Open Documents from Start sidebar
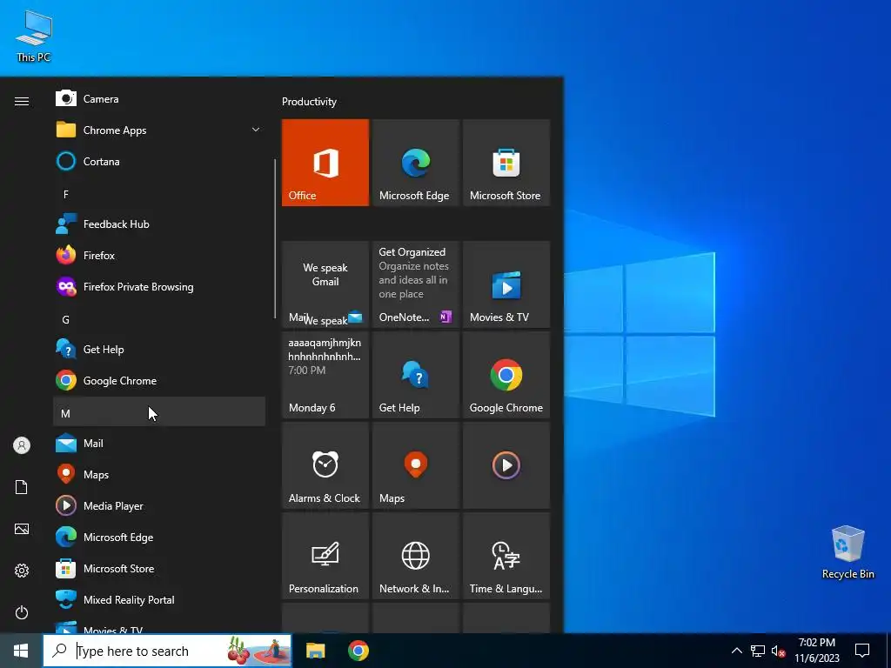This screenshot has width=891, height=668. tap(22, 487)
